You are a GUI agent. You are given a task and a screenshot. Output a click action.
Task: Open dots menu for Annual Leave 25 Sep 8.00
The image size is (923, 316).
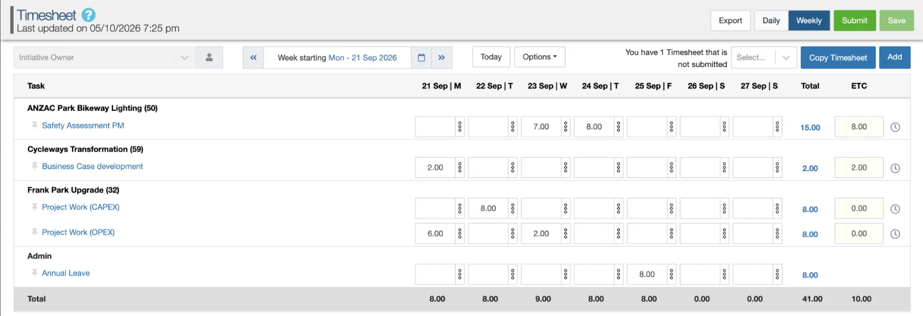(671, 274)
